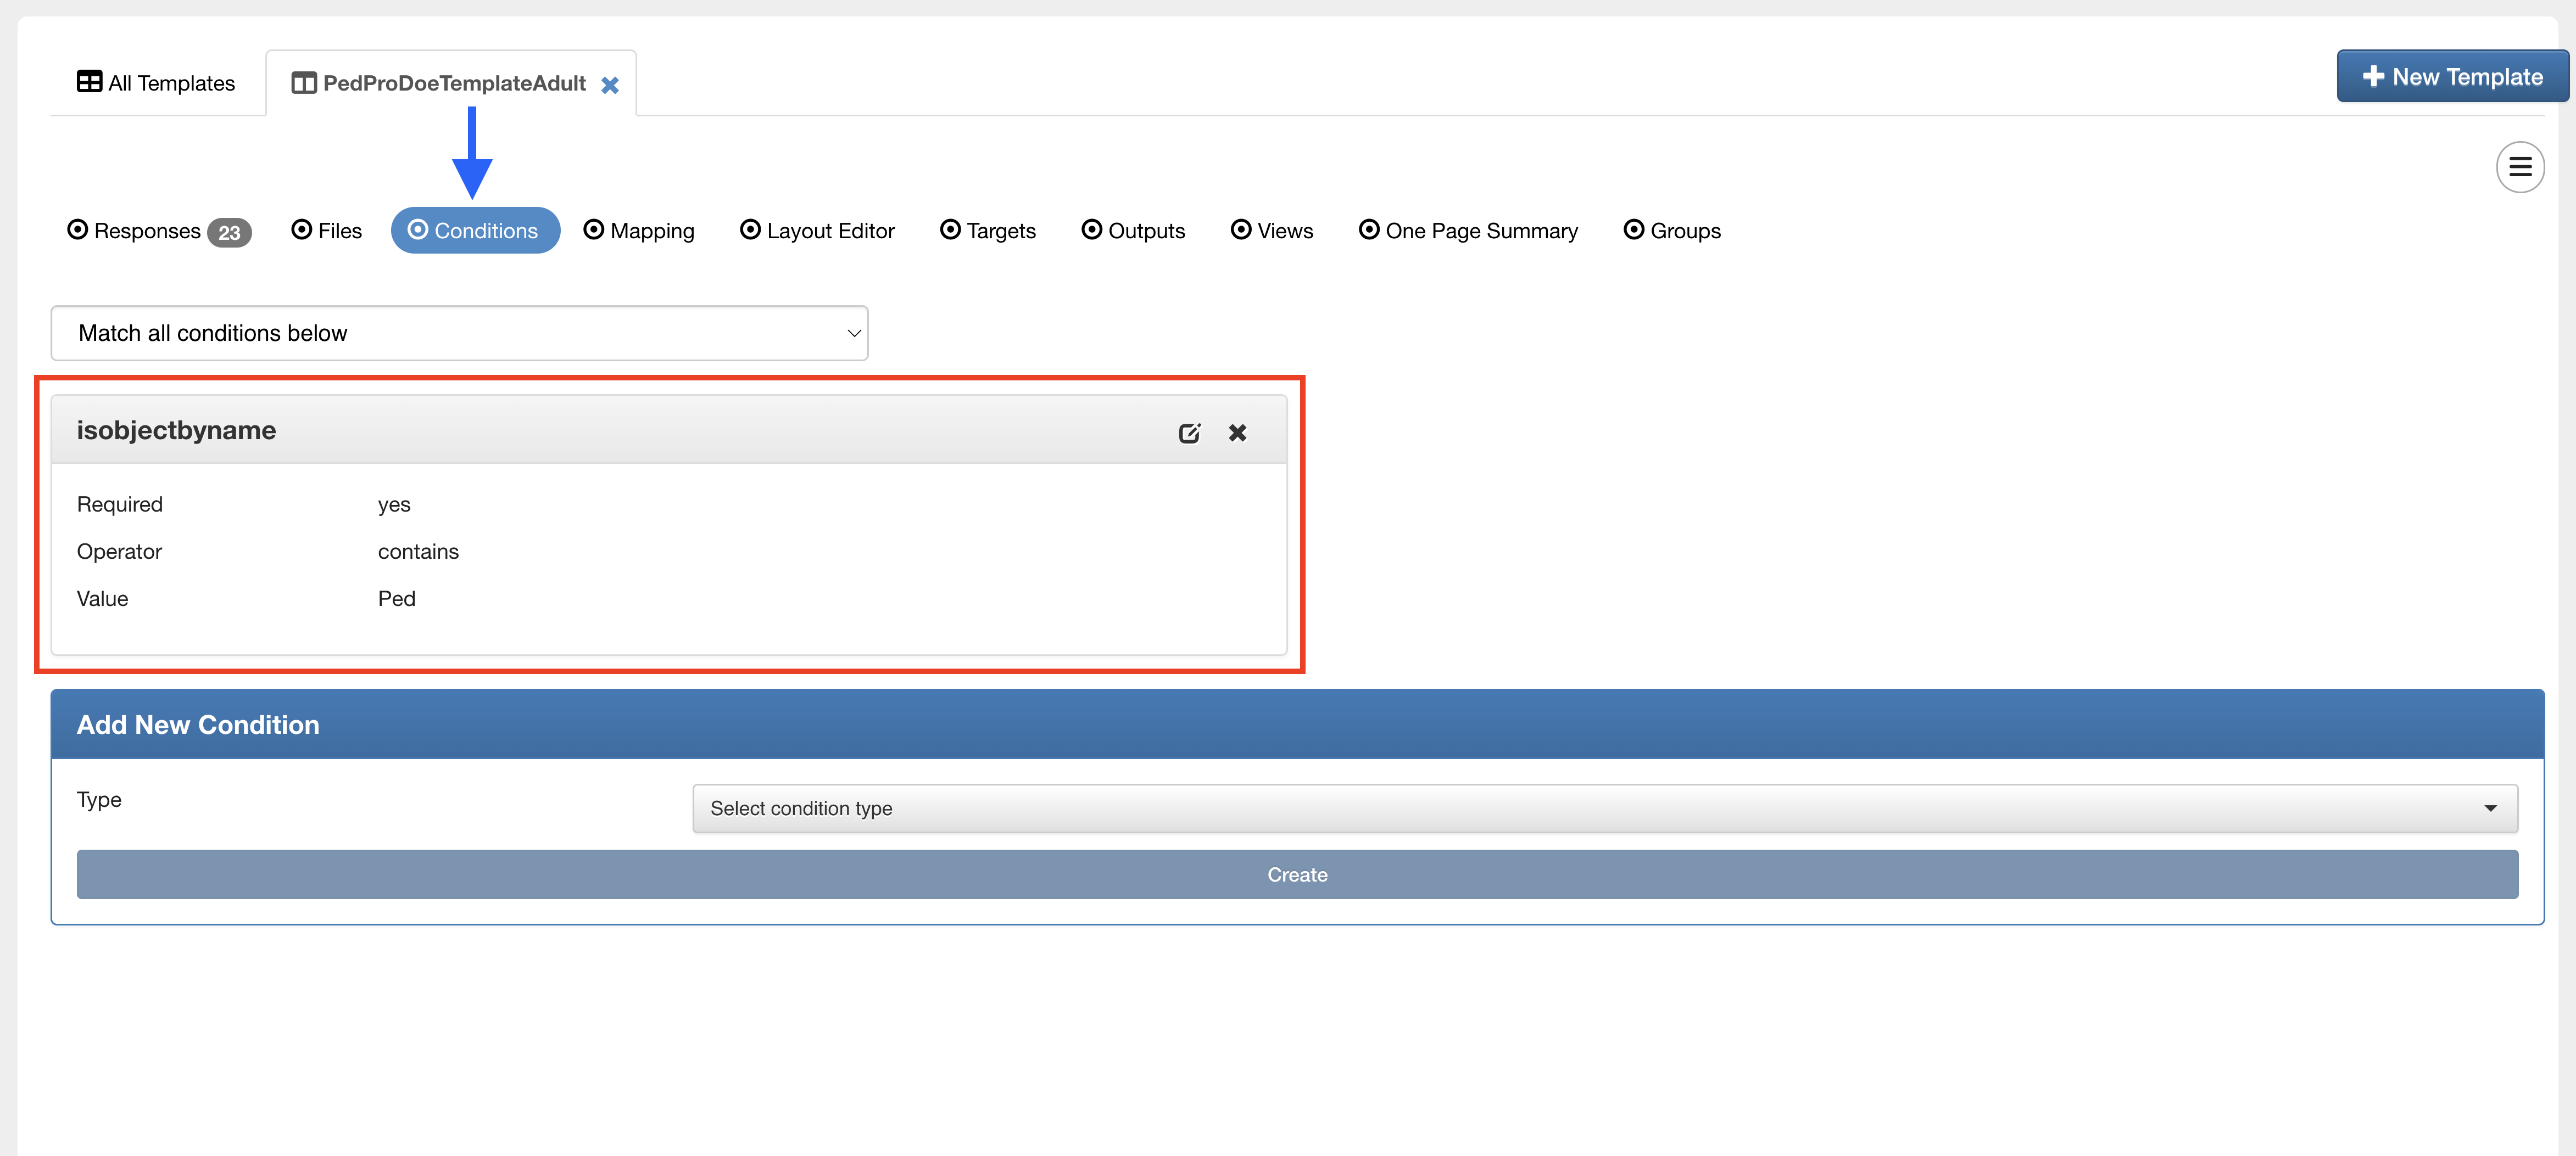
Task: Click the All Templates grid icon
Action: pyautogui.click(x=89, y=82)
